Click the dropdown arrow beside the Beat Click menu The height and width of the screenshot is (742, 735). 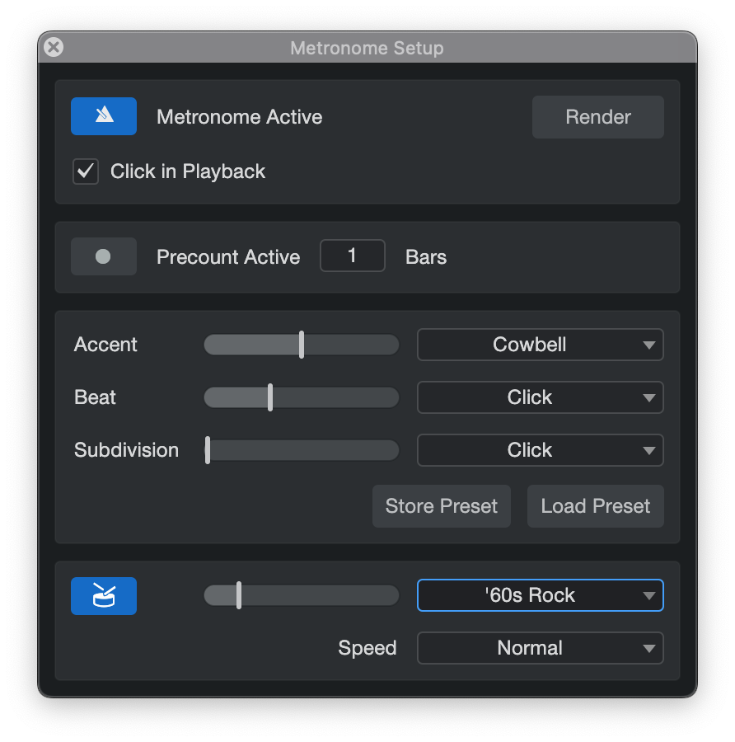click(x=648, y=397)
